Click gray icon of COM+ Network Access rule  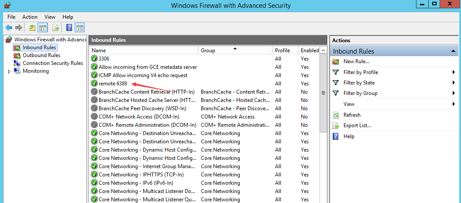94,117
